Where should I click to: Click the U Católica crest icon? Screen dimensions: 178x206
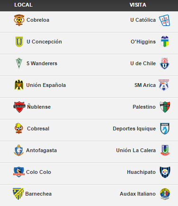[164, 20]
